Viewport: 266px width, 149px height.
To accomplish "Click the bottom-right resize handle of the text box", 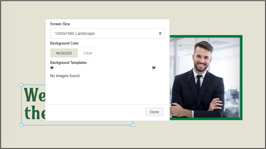I will 133,125.
